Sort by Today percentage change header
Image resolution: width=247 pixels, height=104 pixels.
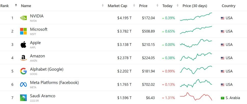click(167, 6)
